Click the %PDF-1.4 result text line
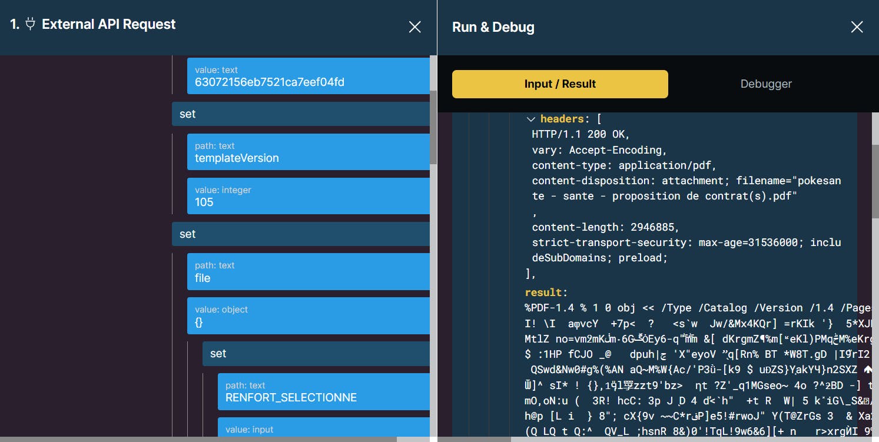The width and height of the screenshot is (879, 442). point(698,308)
